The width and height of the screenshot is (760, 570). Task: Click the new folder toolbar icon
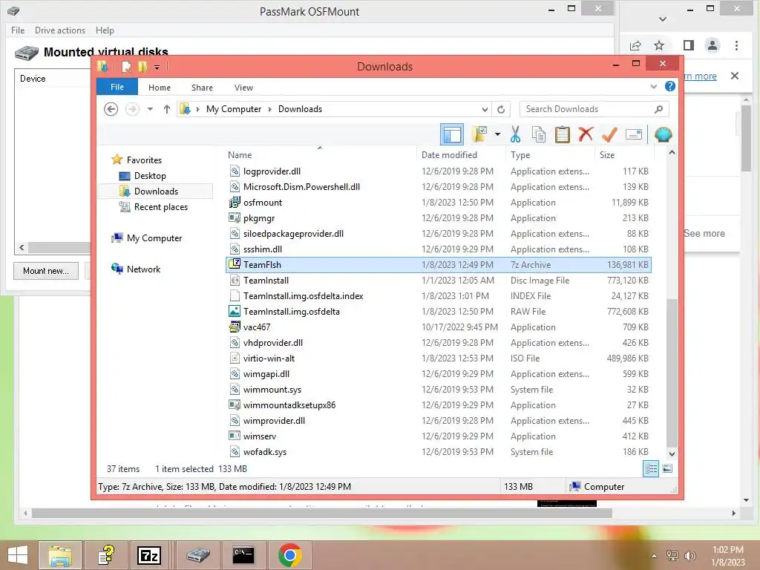pyautogui.click(x=479, y=134)
